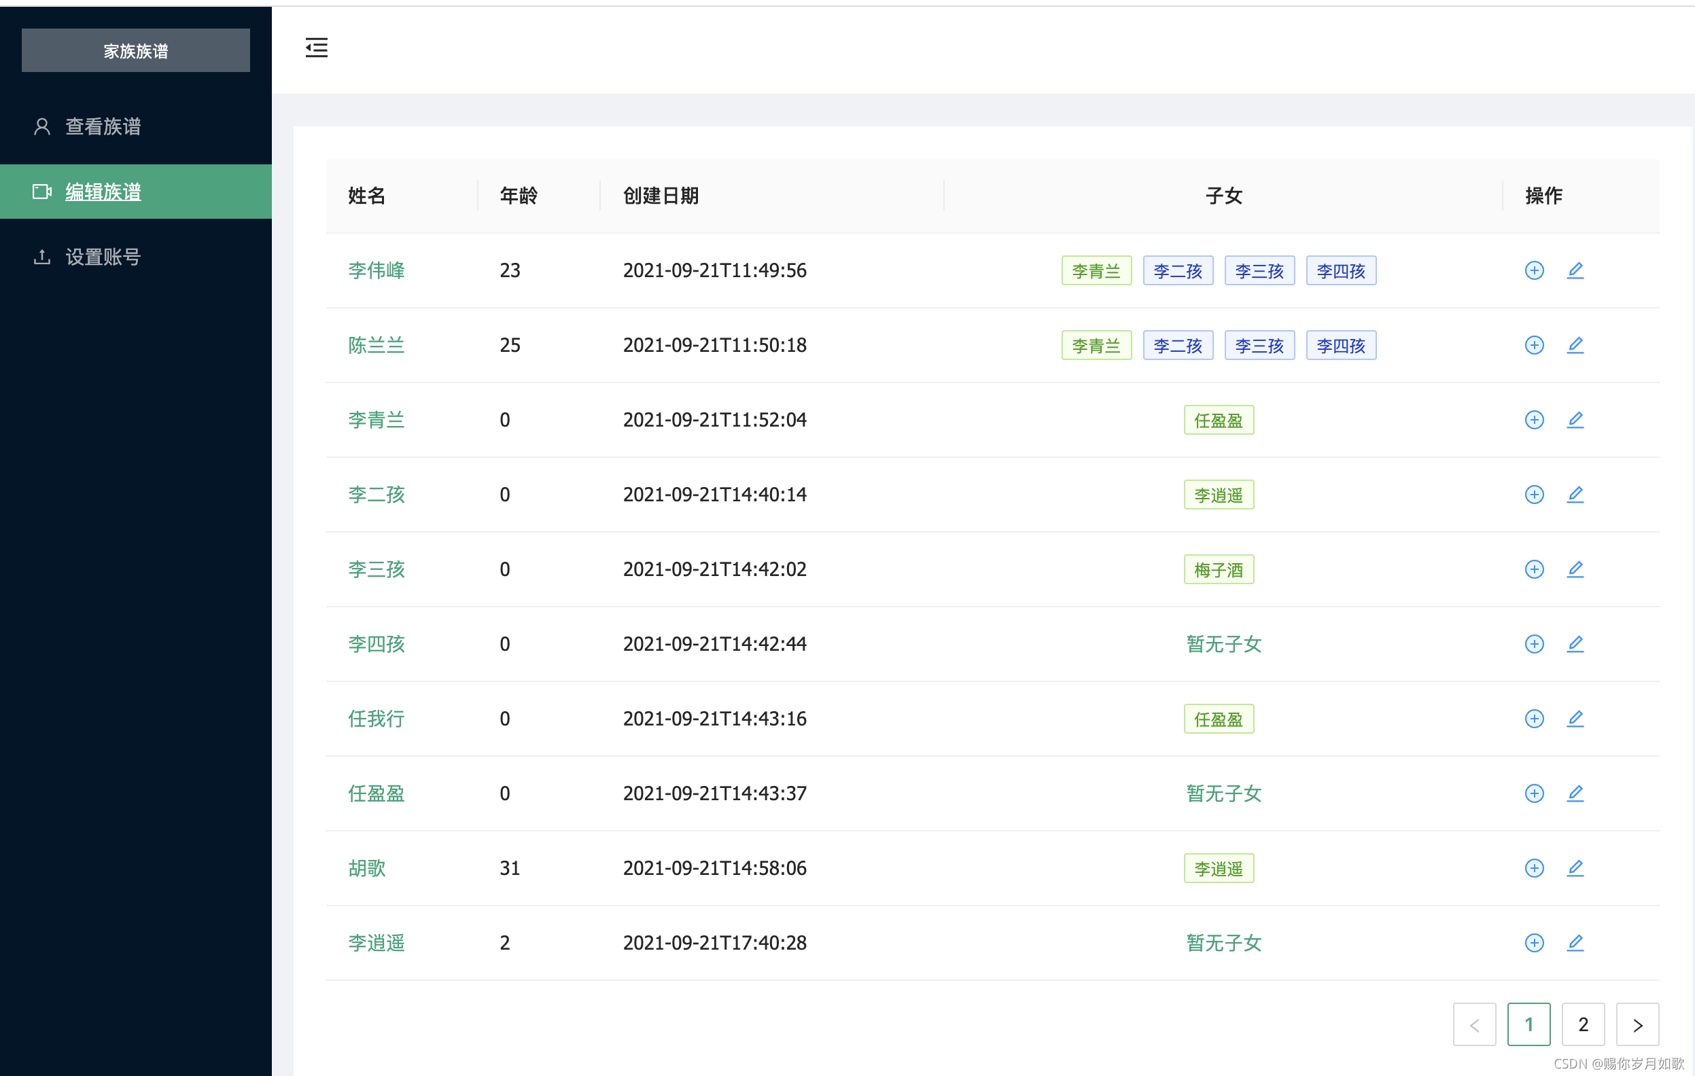Click the name 李逍遥 in the 姓名 column
1695x1076 pixels.
(x=377, y=942)
